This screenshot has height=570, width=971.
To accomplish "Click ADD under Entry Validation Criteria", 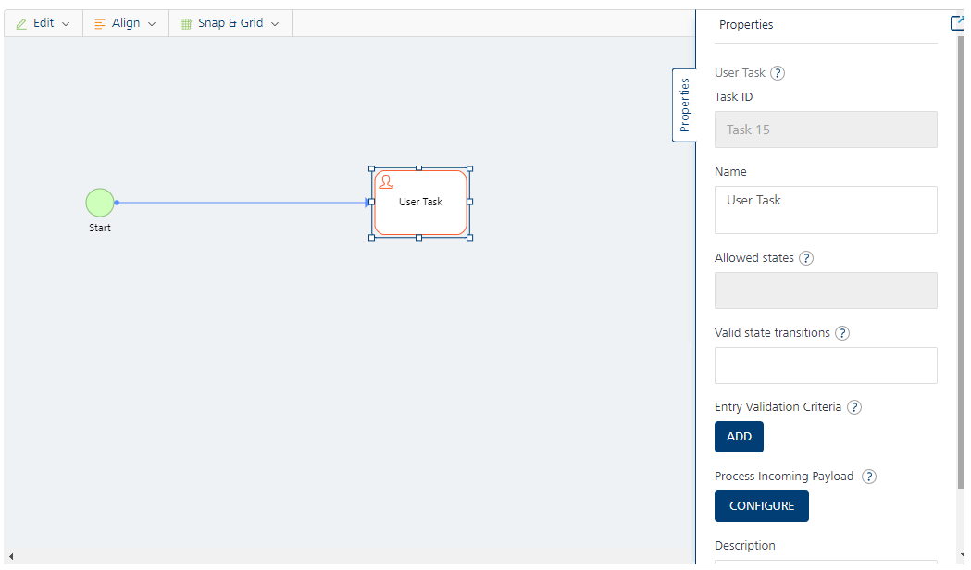I will (739, 437).
